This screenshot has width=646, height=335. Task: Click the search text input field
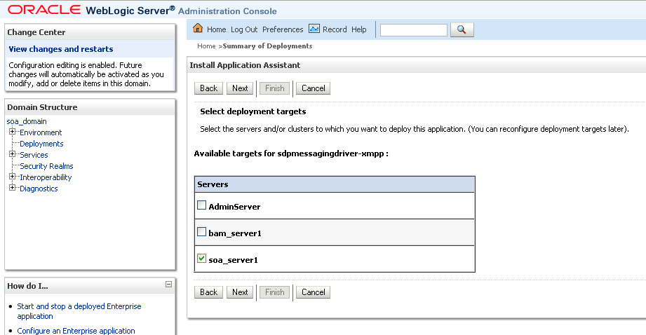tap(413, 29)
